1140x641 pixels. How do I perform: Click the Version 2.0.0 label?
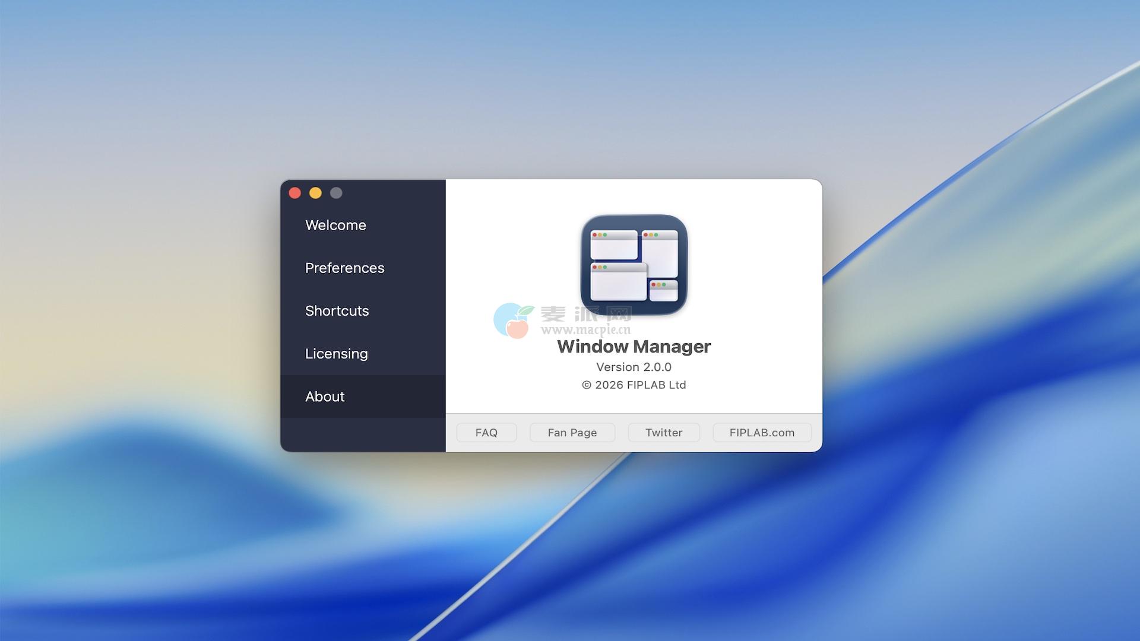(x=634, y=367)
